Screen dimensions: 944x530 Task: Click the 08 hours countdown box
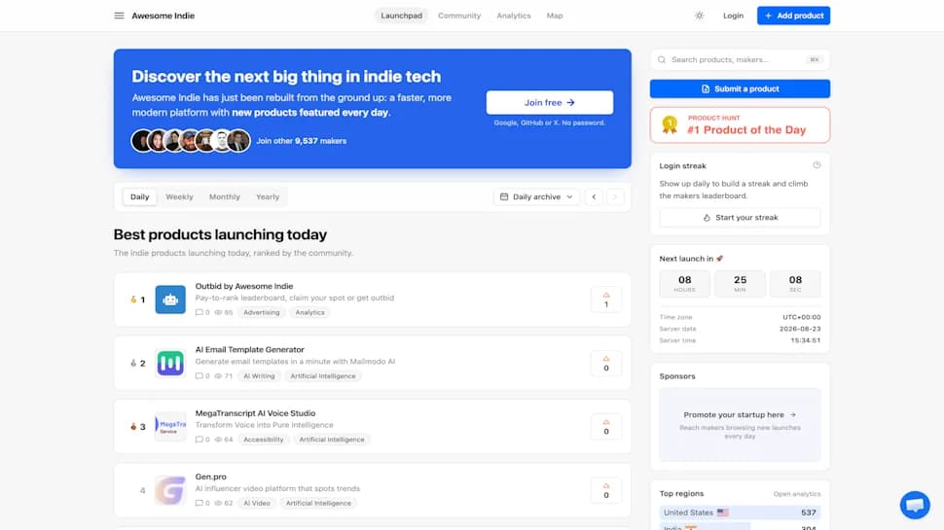pyautogui.click(x=684, y=283)
